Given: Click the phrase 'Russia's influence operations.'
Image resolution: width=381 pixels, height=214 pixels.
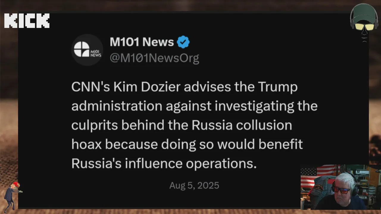Looking at the screenshot, I should (164, 164).
